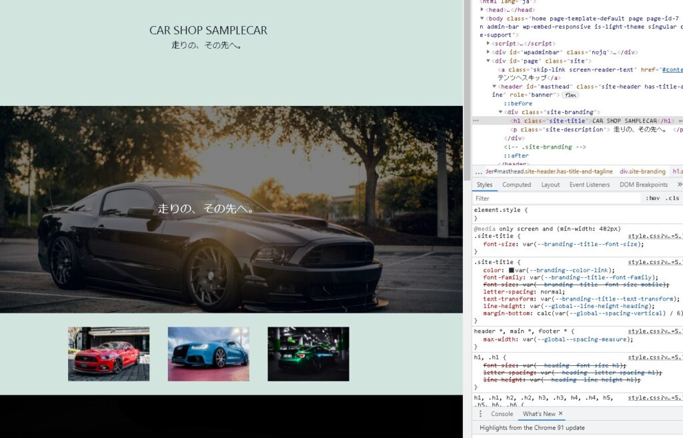Expand the head element node

[482, 10]
